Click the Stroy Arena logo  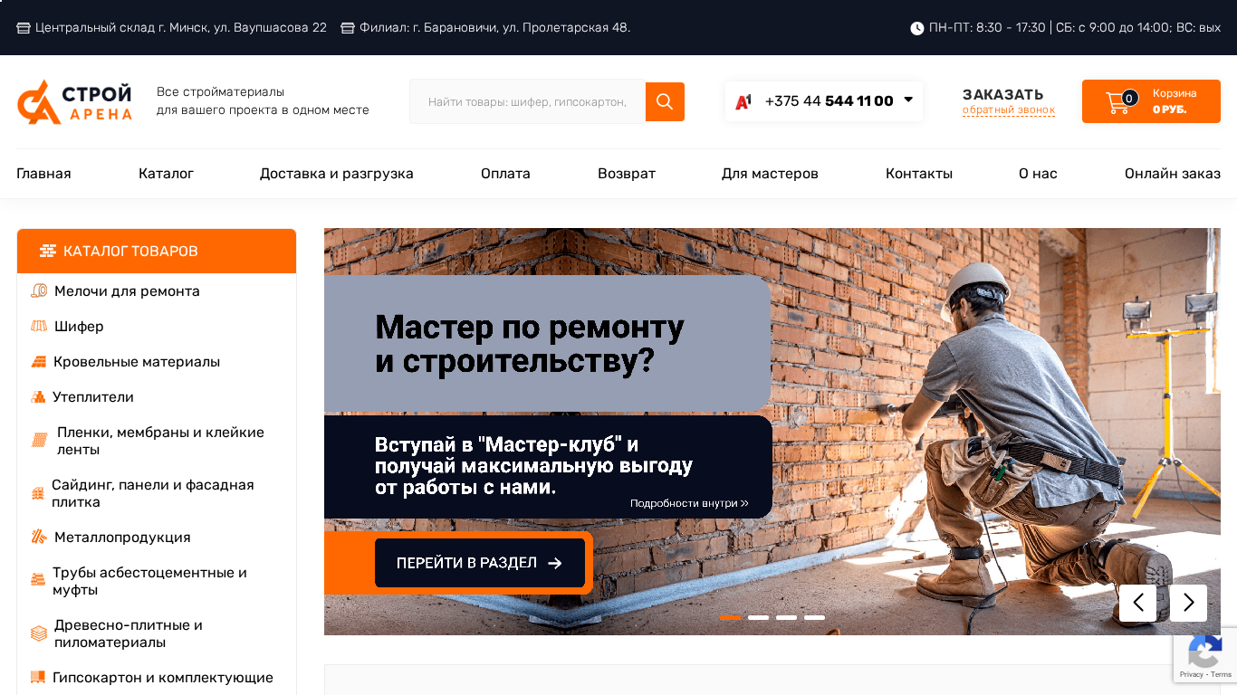(74, 101)
